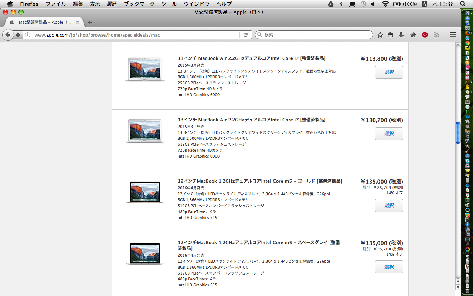Close the Mac整備済製品 tab
The image size is (473, 296).
pyautogui.click(x=78, y=22)
